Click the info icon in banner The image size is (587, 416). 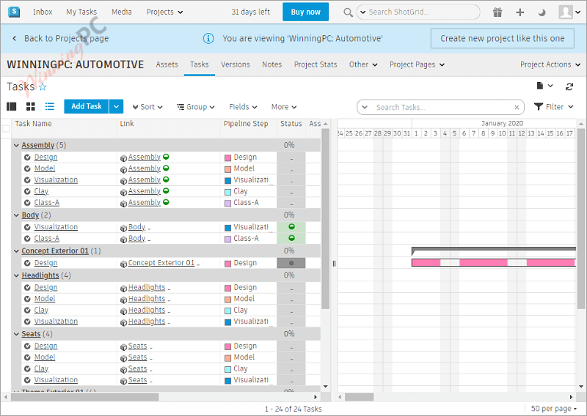[208, 39]
